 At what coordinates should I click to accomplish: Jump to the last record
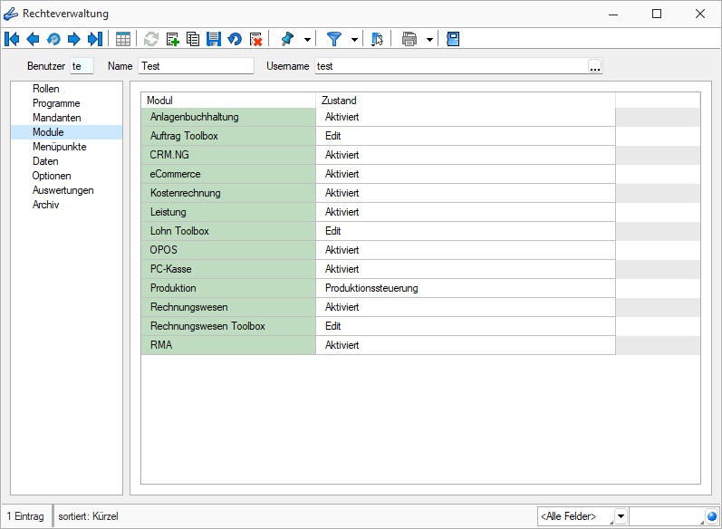click(x=94, y=39)
